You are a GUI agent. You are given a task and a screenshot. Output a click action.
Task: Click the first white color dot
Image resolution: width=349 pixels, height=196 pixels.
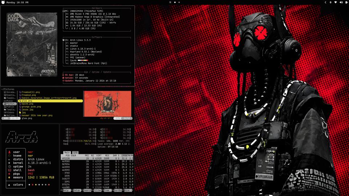click(x=29, y=184)
